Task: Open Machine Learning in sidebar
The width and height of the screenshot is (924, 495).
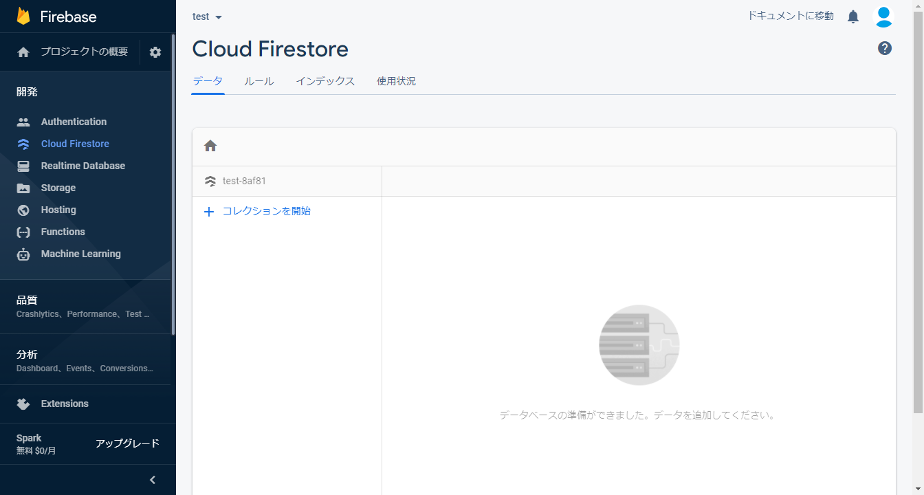Action: coord(81,254)
